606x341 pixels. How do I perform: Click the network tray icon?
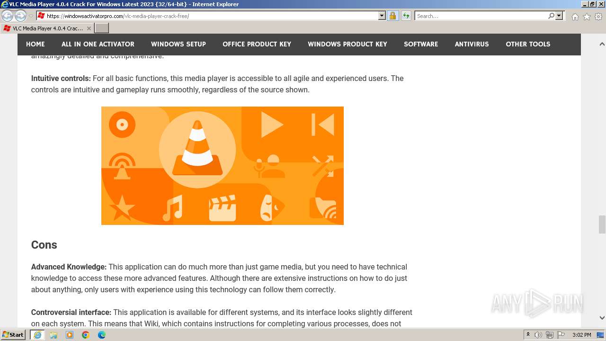(550, 335)
